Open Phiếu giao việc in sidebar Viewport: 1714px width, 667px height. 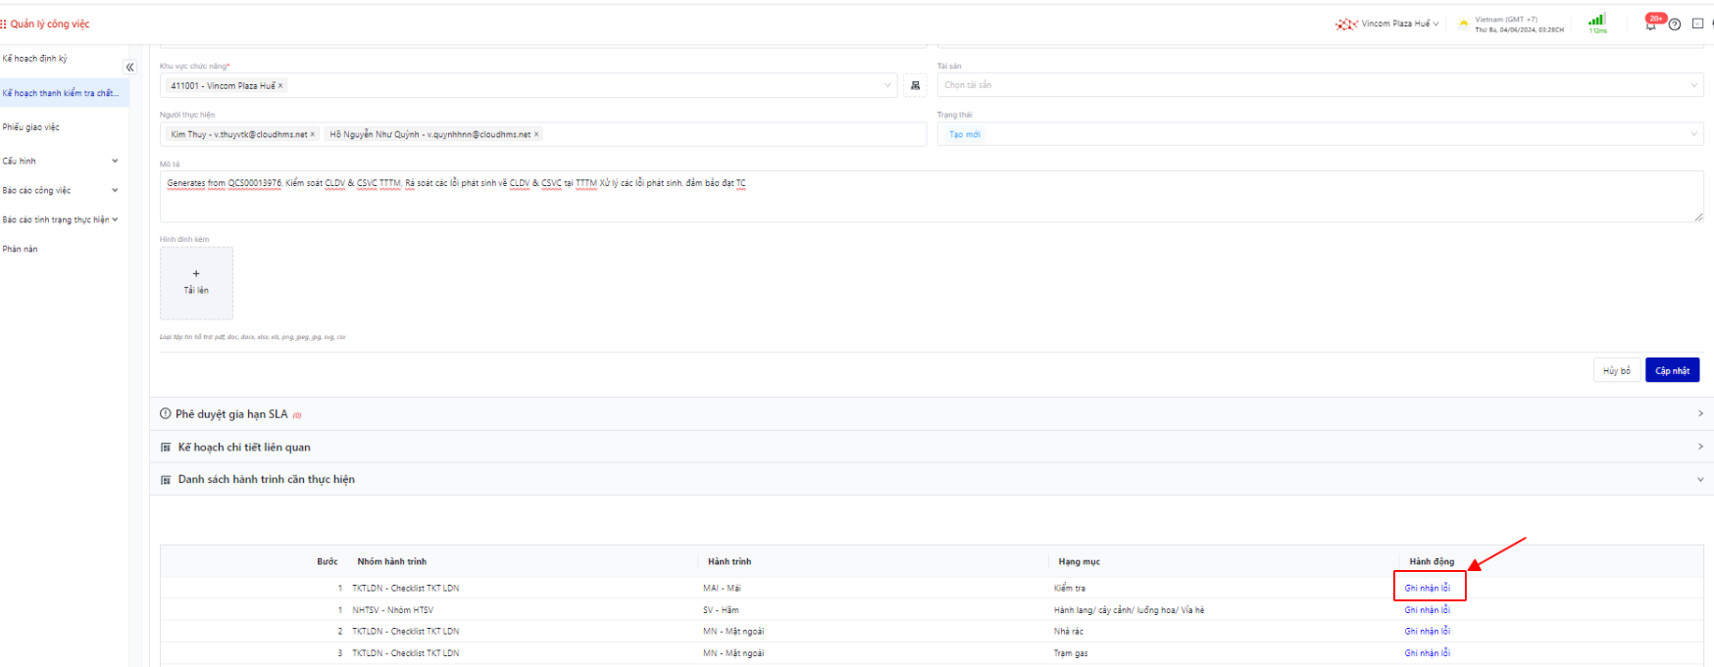pos(31,127)
